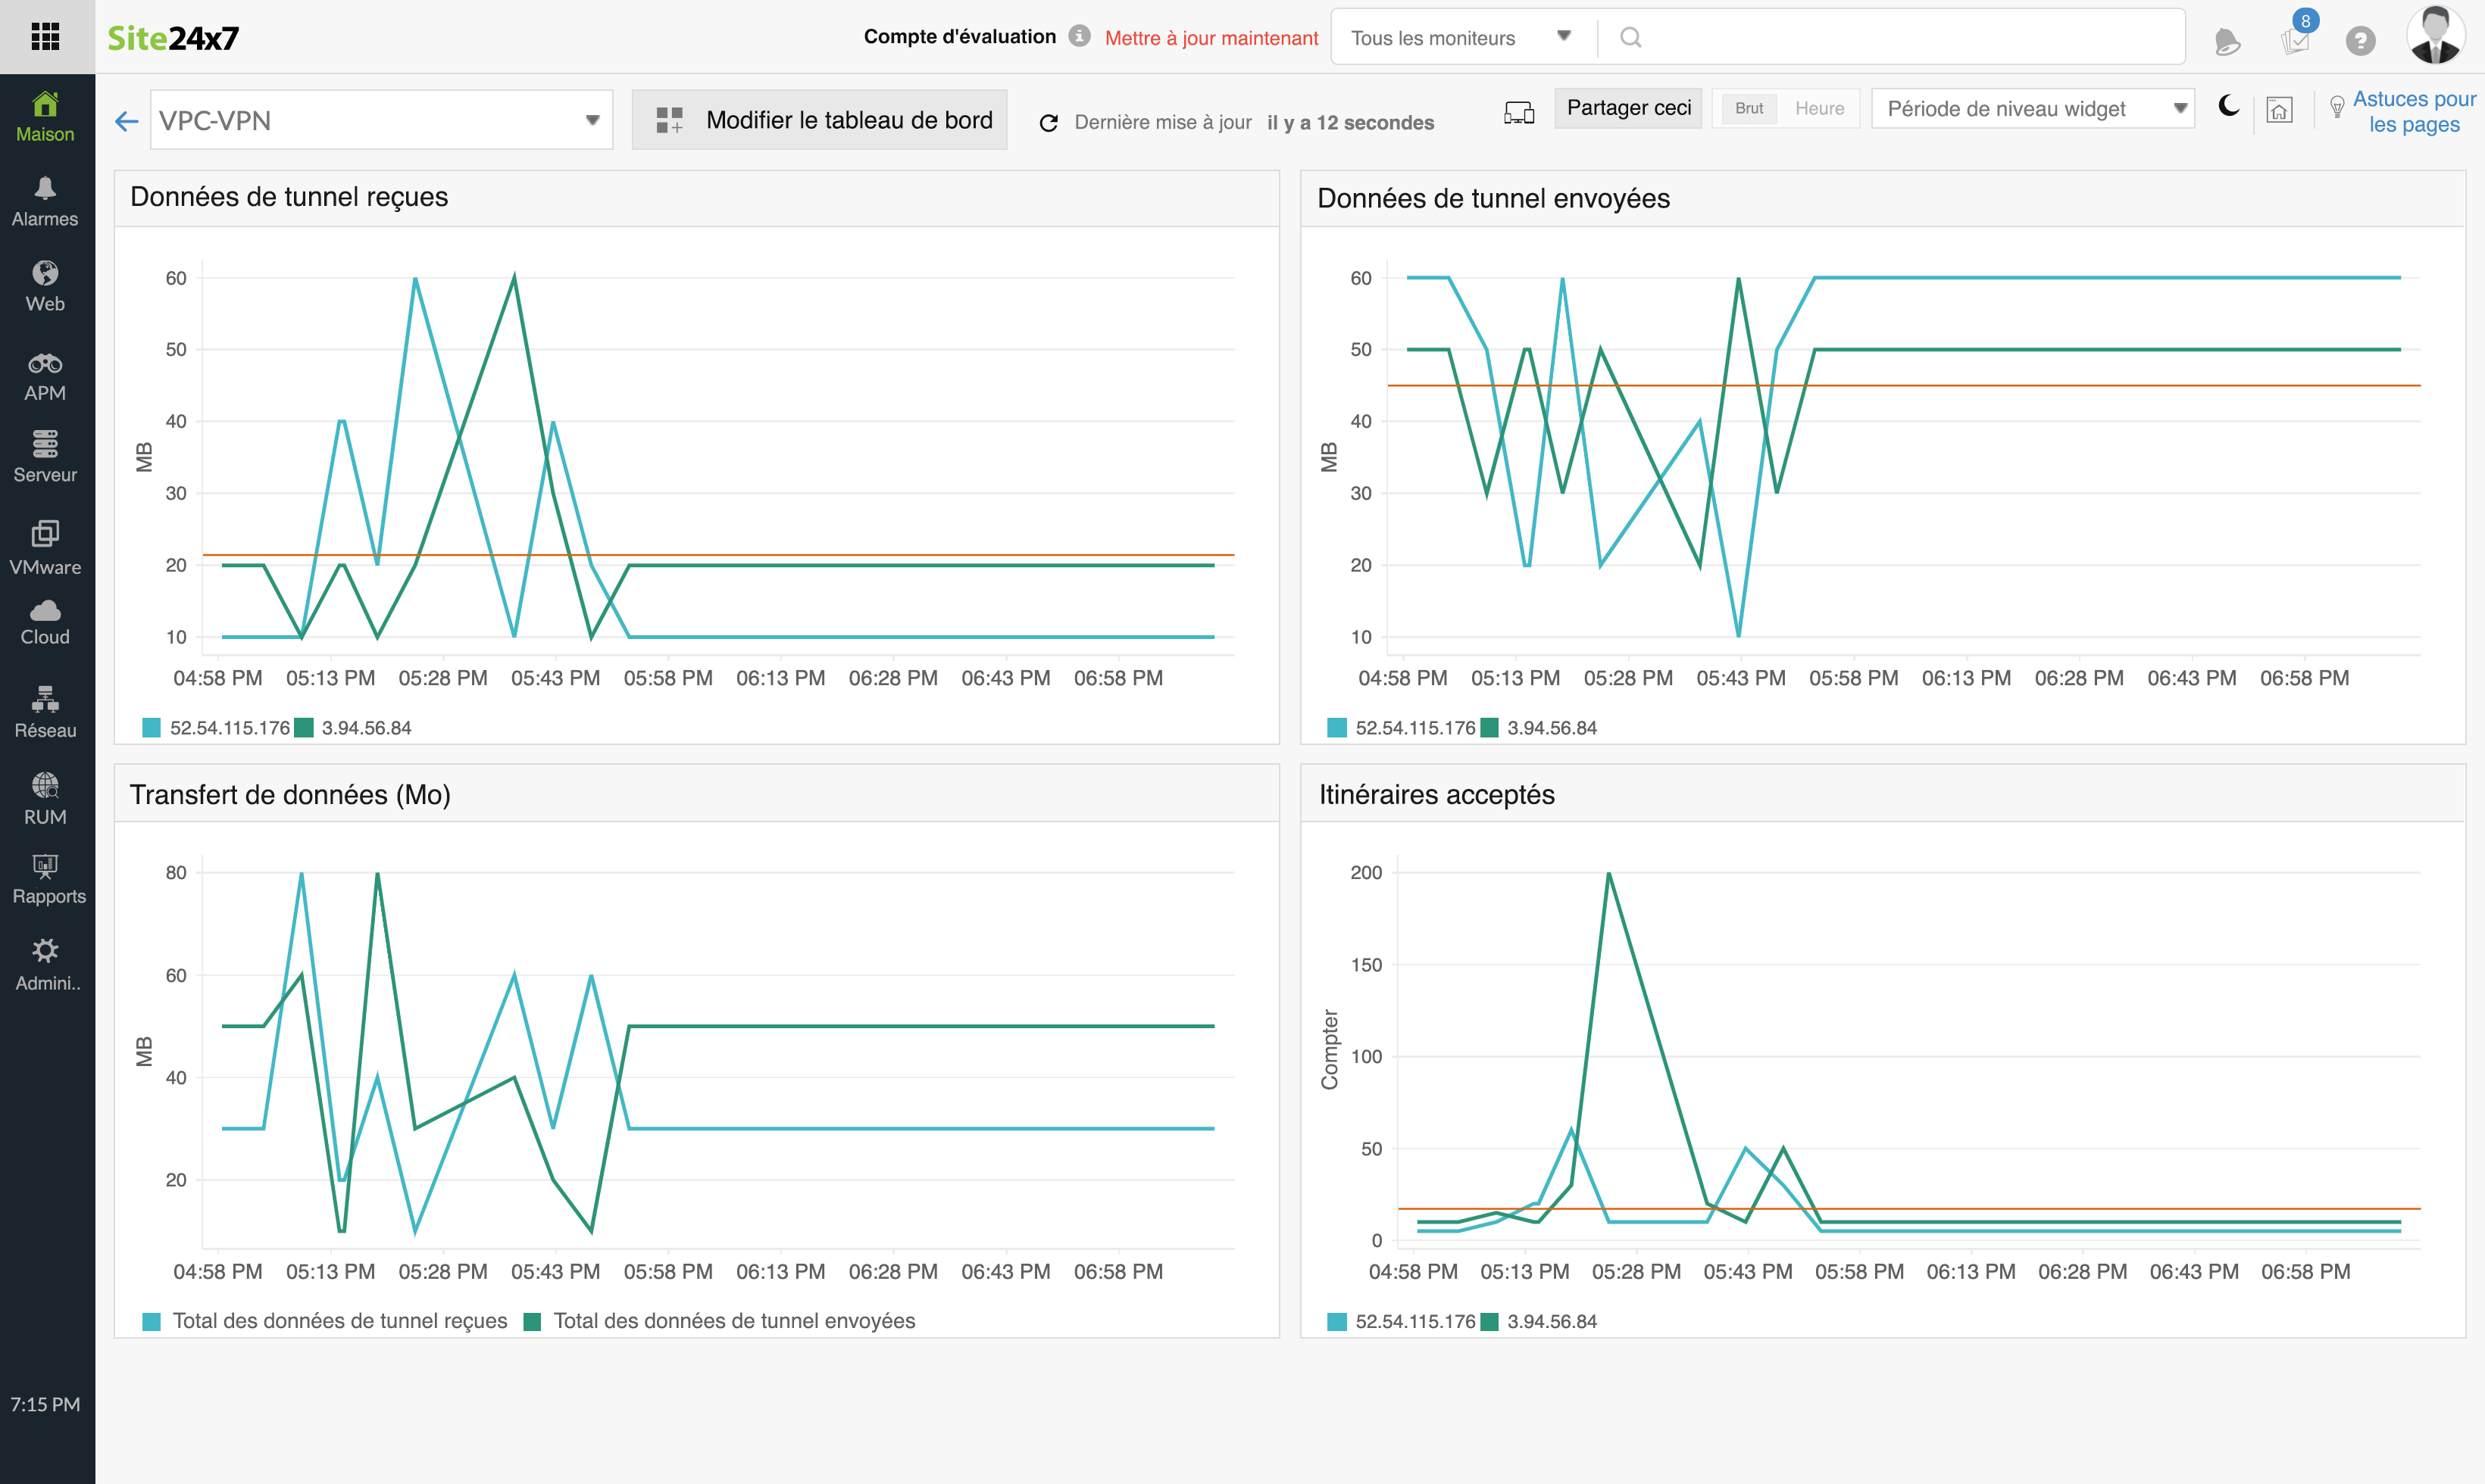This screenshot has height=1484, width=2485.
Task: Select the APM module from sidebar
Action: [45, 375]
